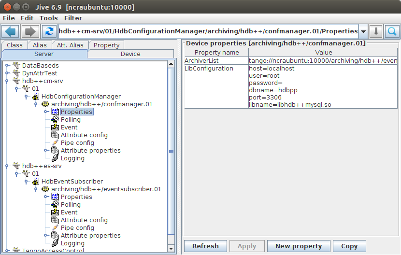Click the Polling clock icon under confmanager.01

click(x=55, y=119)
